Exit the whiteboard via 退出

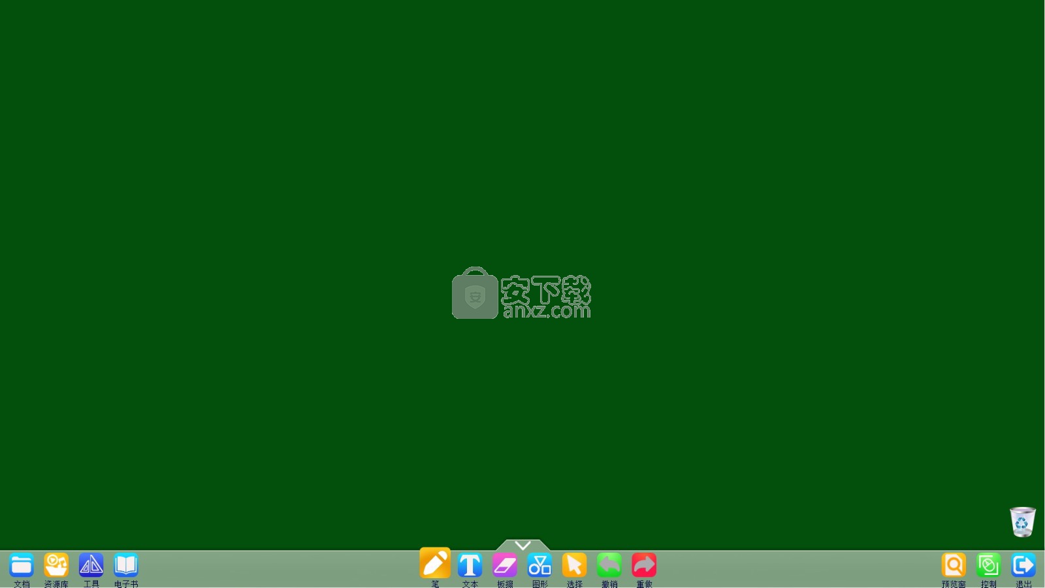(x=1023, y=566)
